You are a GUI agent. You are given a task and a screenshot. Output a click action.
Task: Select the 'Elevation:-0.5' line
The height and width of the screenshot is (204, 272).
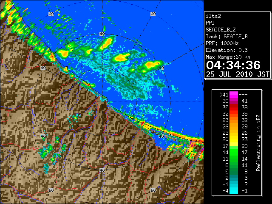pos(227,50)
